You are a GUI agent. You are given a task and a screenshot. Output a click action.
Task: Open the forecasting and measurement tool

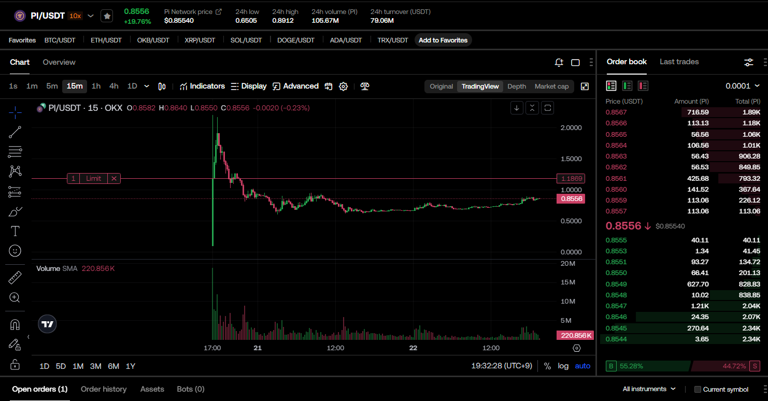(x=15, y=192)
